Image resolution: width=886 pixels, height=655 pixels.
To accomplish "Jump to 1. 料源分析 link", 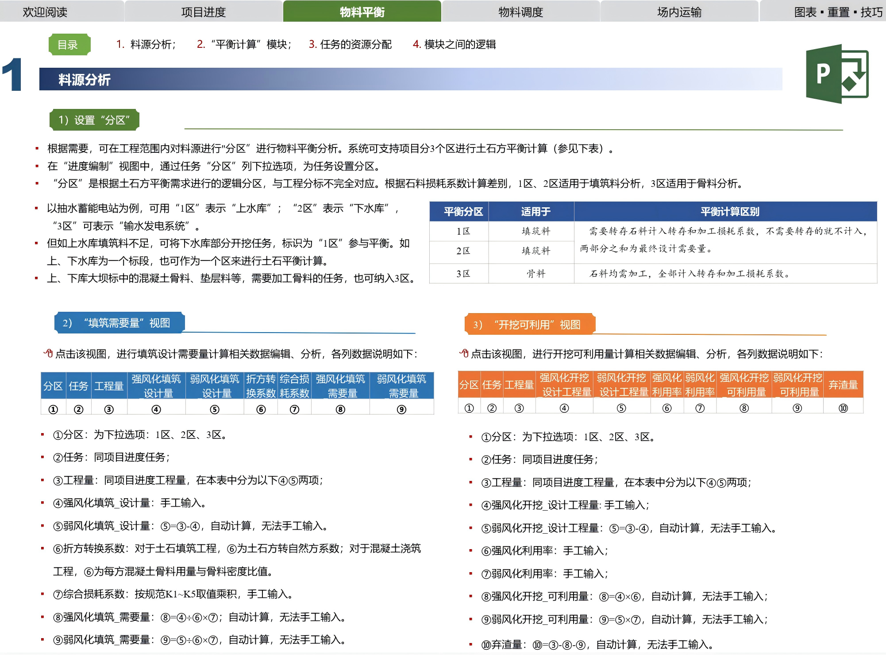I will point(146,45).
